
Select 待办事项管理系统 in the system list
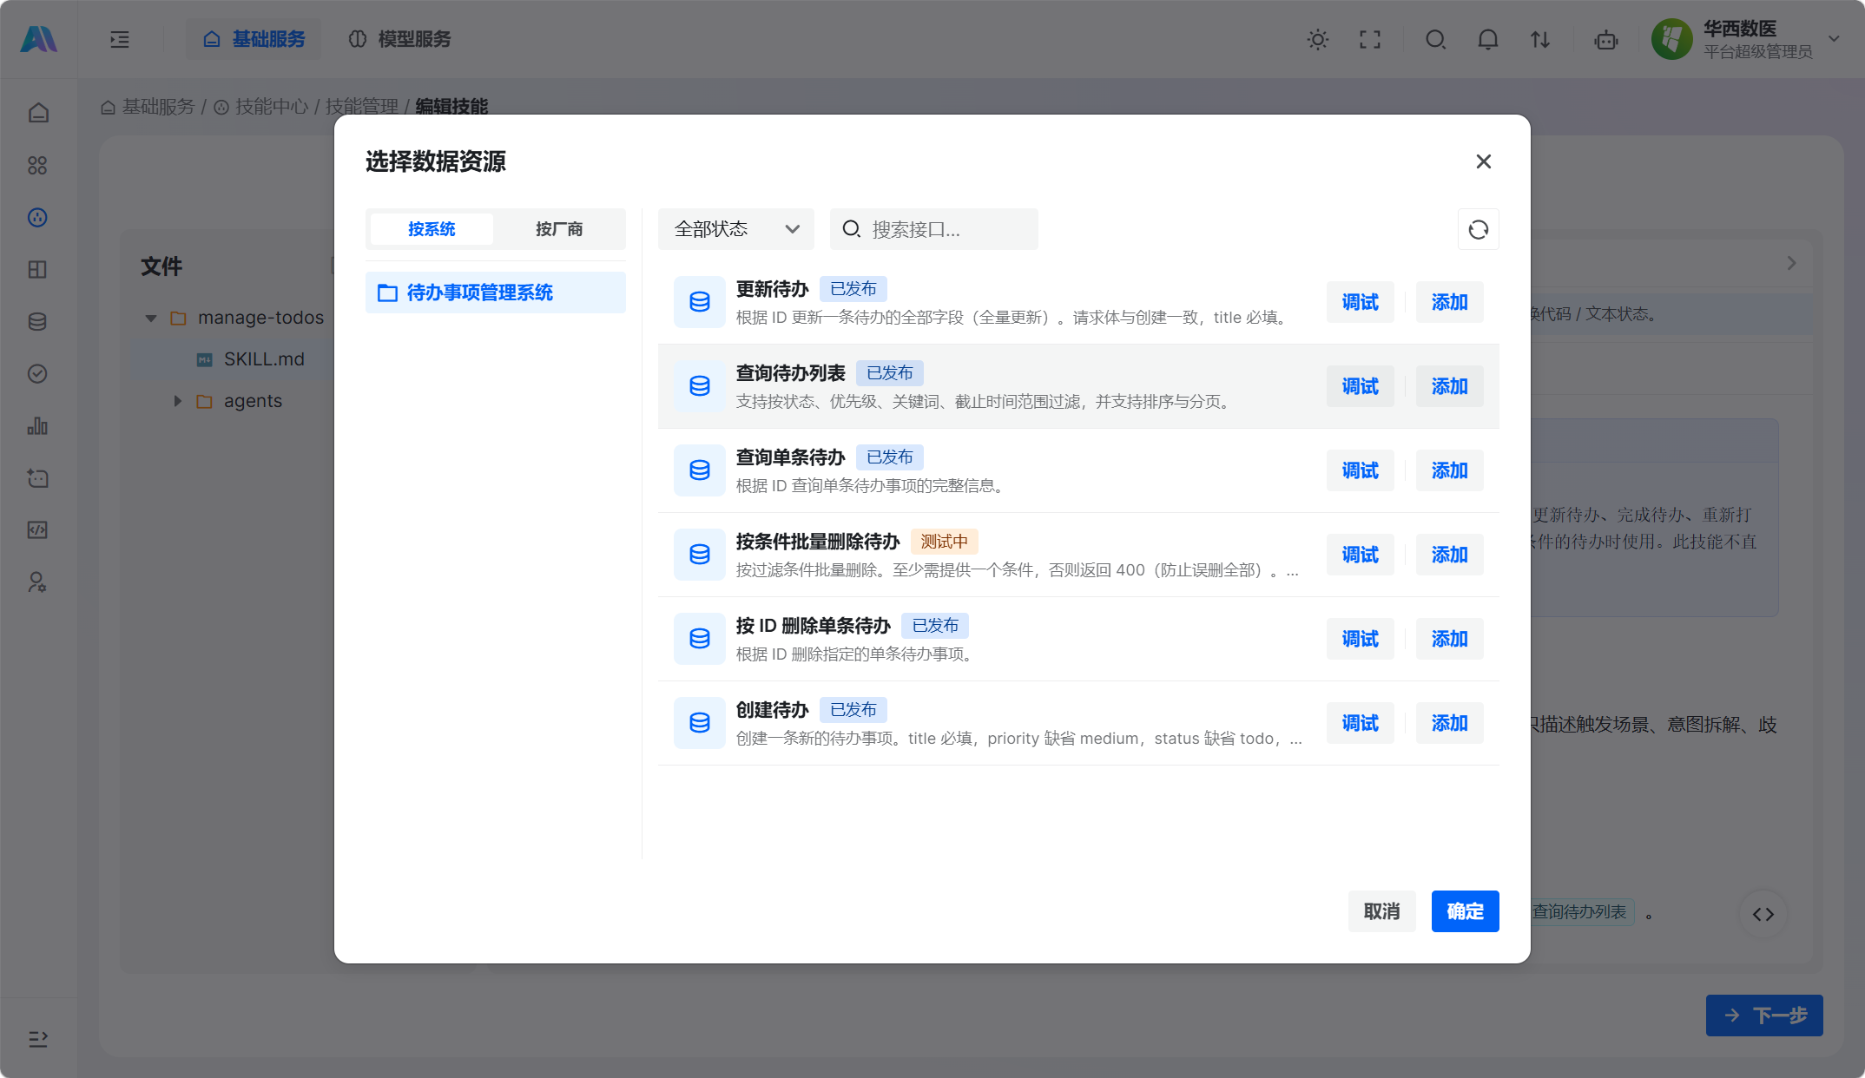496,293
